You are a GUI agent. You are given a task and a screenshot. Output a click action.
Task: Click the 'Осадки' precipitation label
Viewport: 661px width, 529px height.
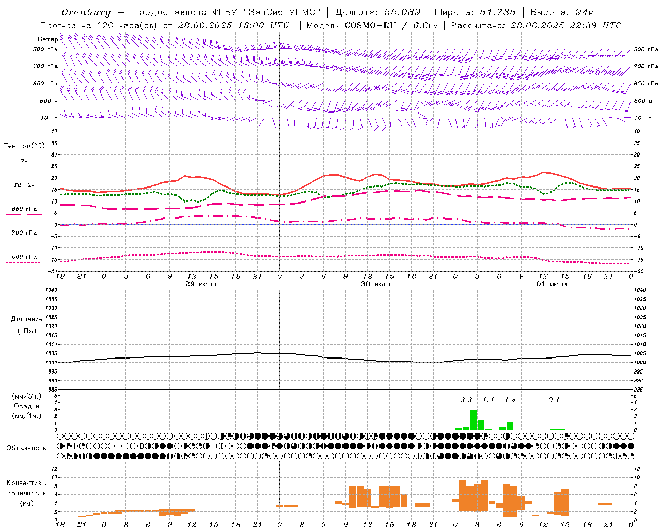pos(27,406)
